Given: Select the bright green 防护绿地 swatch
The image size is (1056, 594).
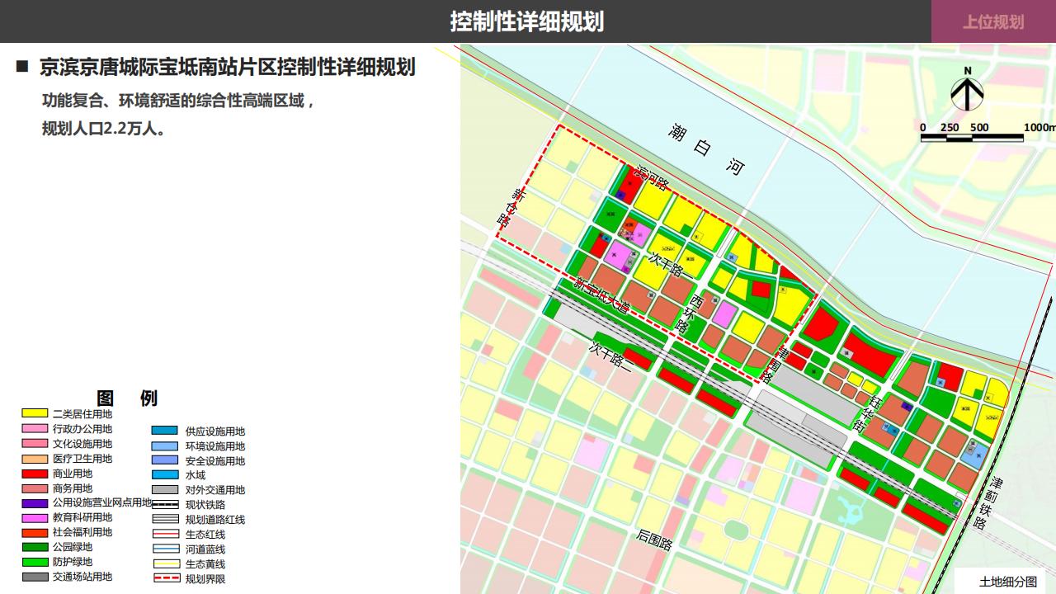Looking at the screenshot, I should click(35, 562).
